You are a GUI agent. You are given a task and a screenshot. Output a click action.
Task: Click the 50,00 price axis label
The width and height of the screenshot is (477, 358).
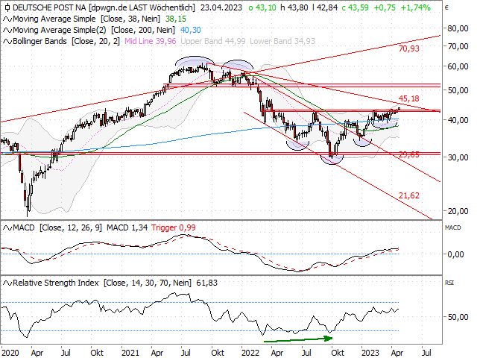[458, 90]
